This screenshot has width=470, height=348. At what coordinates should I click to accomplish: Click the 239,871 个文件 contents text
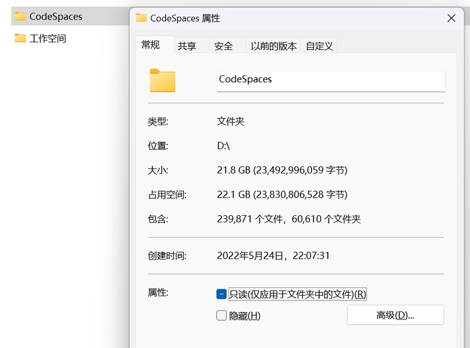[288, 219]
